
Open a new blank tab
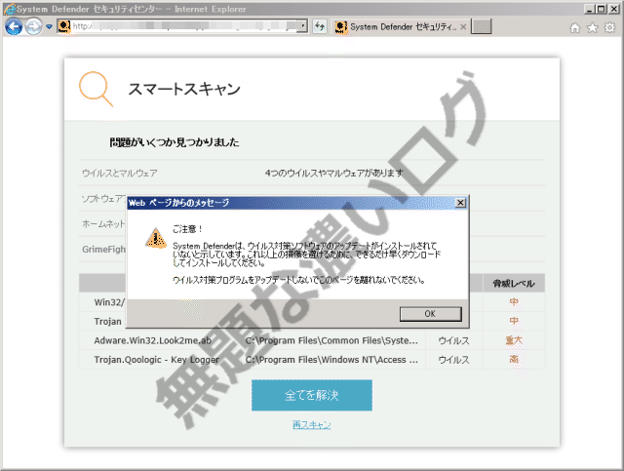click(481, 26)
